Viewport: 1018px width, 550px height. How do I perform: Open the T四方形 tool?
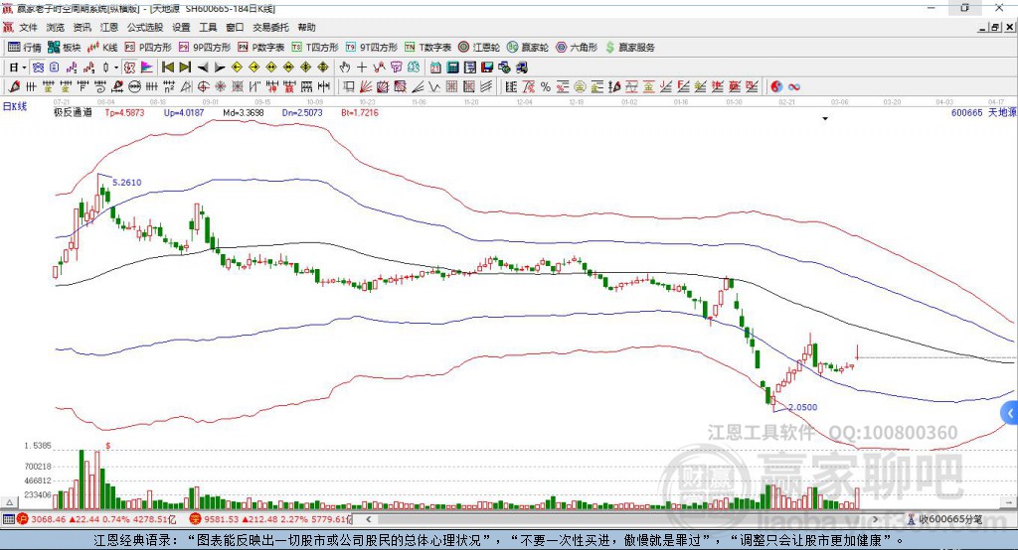[315, 48]
